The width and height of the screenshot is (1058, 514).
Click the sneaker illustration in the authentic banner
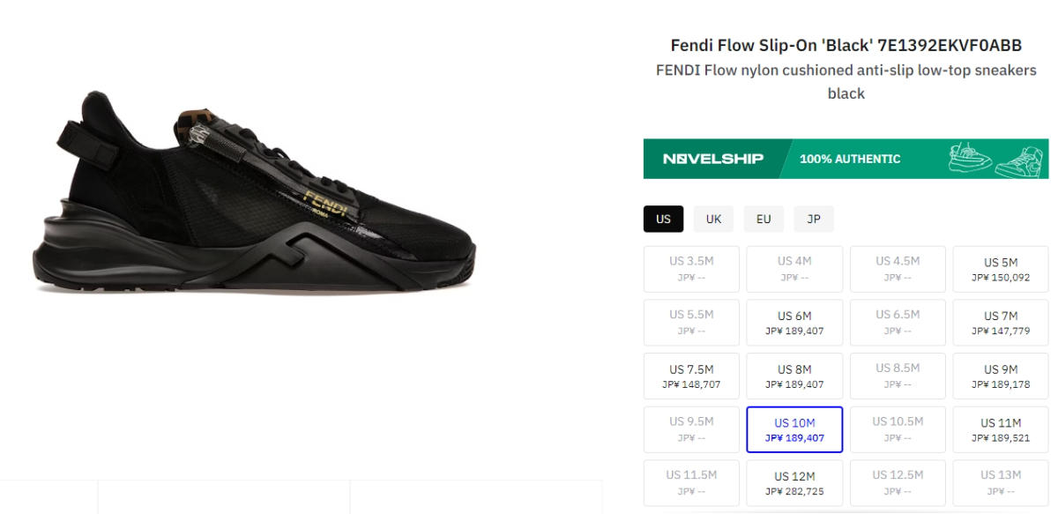tap(995, 159)
